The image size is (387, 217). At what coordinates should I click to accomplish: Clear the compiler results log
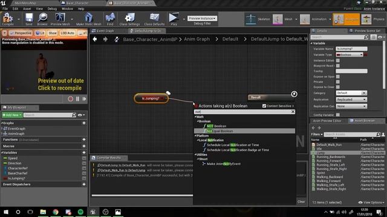coord(301,201)
